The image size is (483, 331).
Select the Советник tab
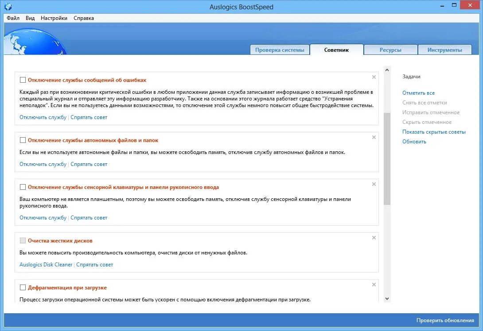[336, 50]
